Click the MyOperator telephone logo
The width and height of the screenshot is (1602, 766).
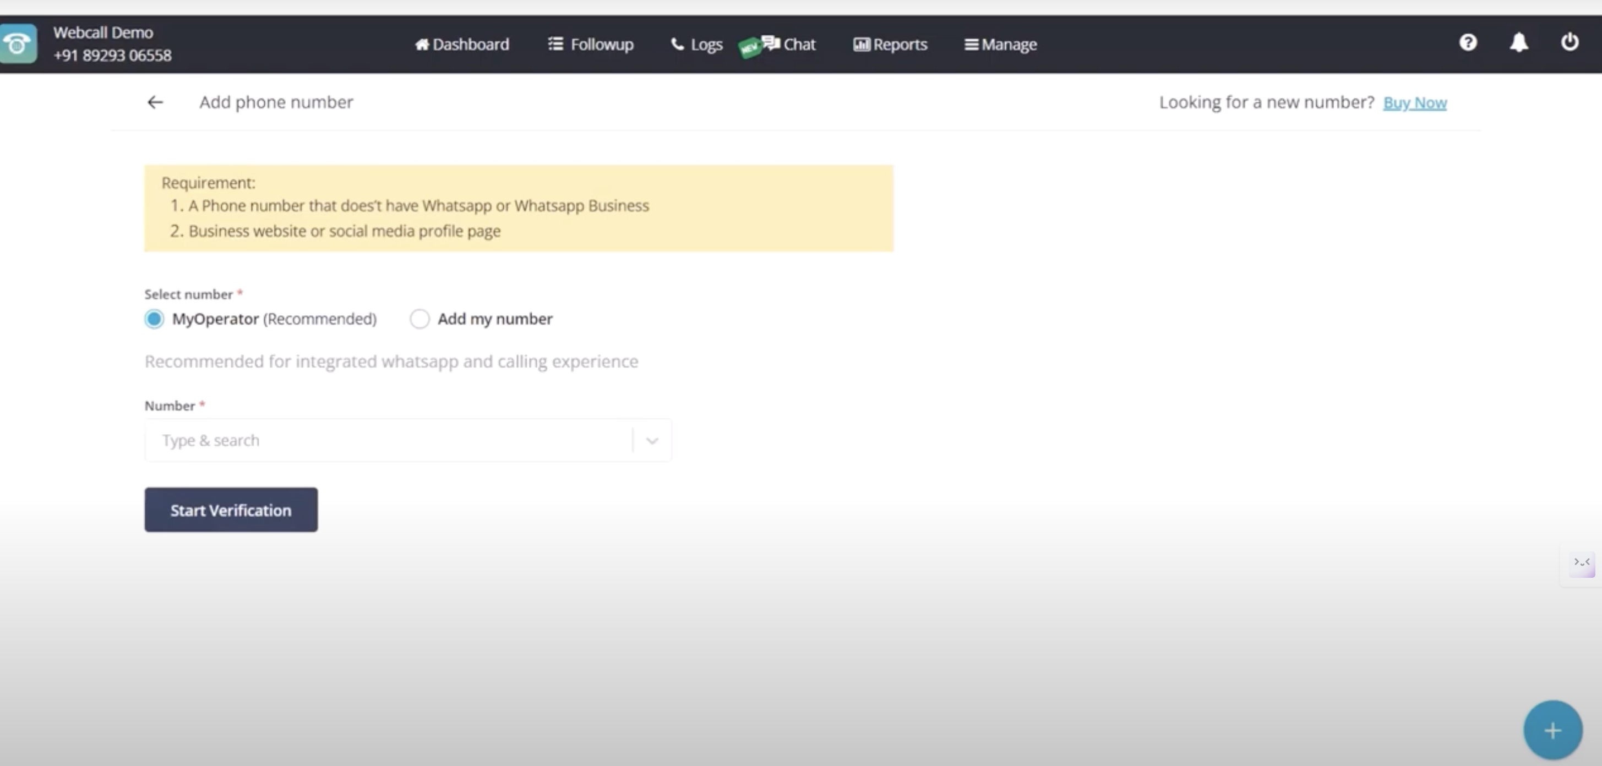pyautogui.click(x=18, y=43)
